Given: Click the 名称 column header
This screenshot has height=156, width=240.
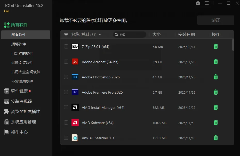Looking at the screenshot, I should point(75,35).
